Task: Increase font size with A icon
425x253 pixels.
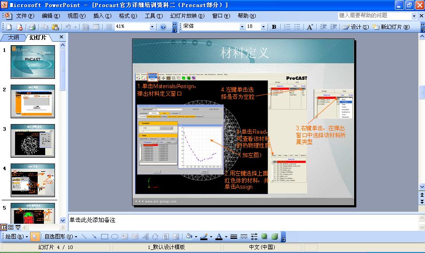Action: point(310,27)
